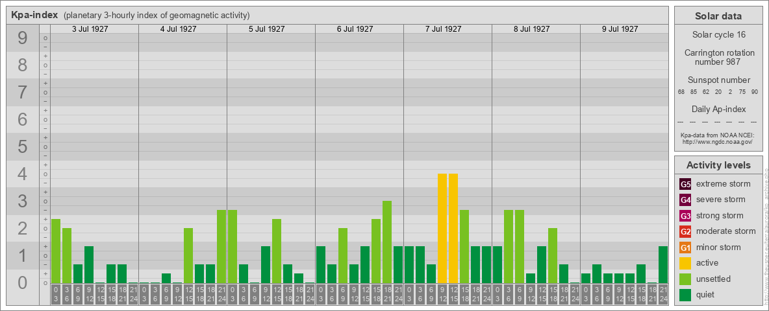Image resolution: width=769 pixels, height=311 pixels.
Task: Click the y-axis label 0
Action: [22, 282]
